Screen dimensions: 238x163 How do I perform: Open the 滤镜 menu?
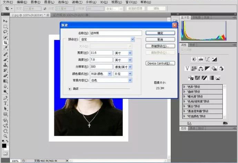(x=77, y=2)
